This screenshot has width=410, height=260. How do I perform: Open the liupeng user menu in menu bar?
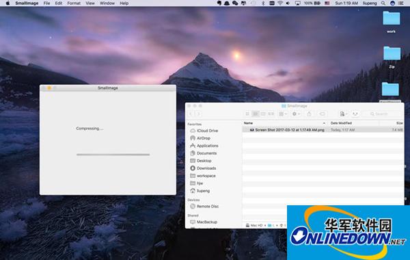[x=370, y=3]
